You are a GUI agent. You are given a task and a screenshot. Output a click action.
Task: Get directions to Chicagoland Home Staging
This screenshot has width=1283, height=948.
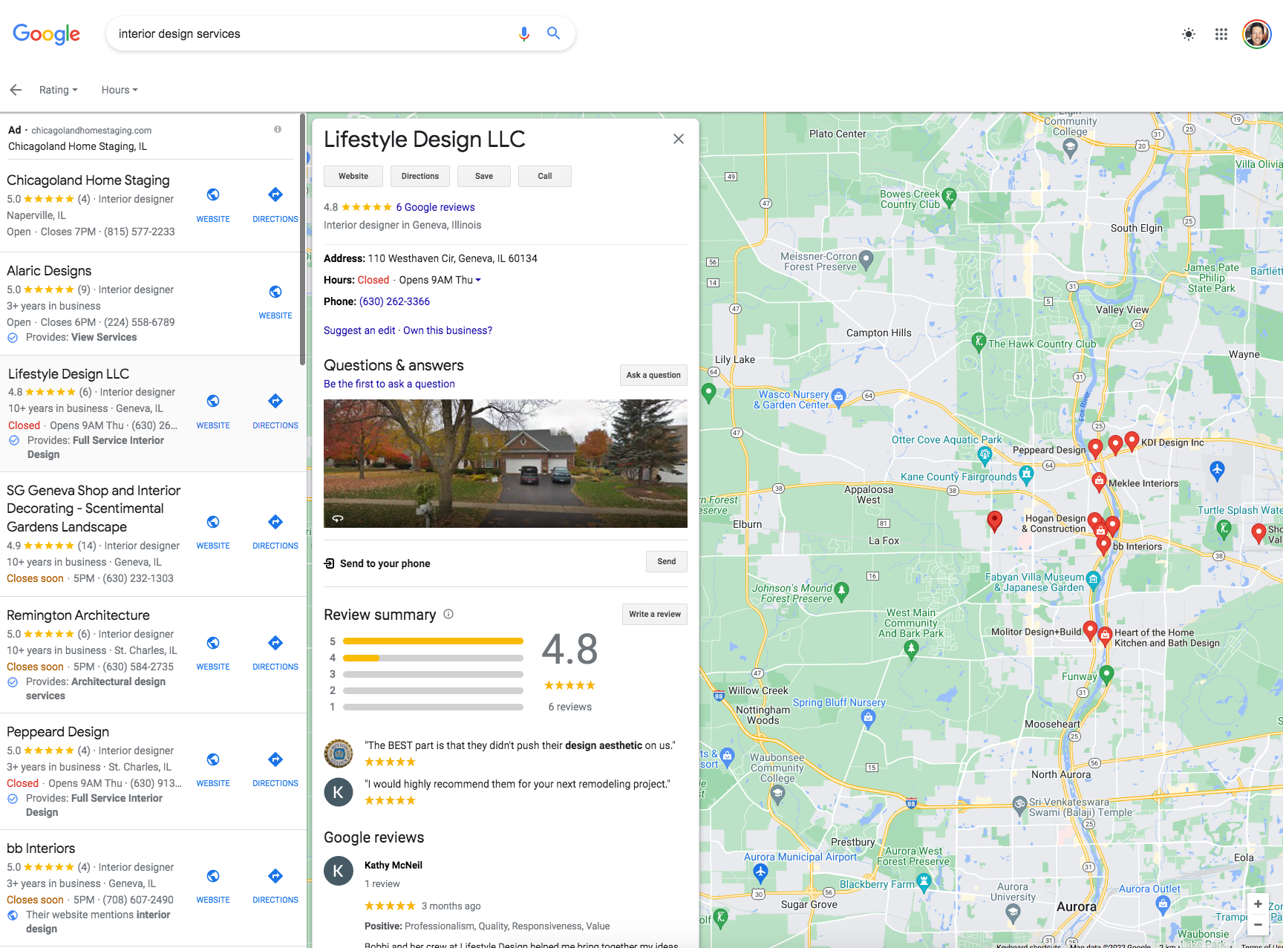coord(275,194)
